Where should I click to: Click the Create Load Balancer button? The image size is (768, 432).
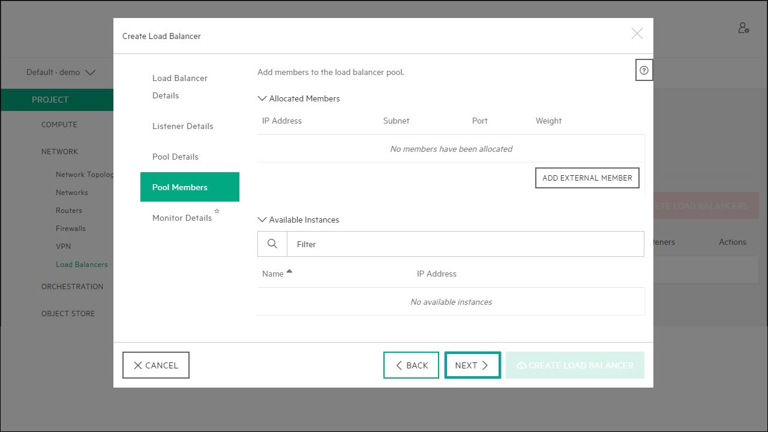[x=575, y=365]
